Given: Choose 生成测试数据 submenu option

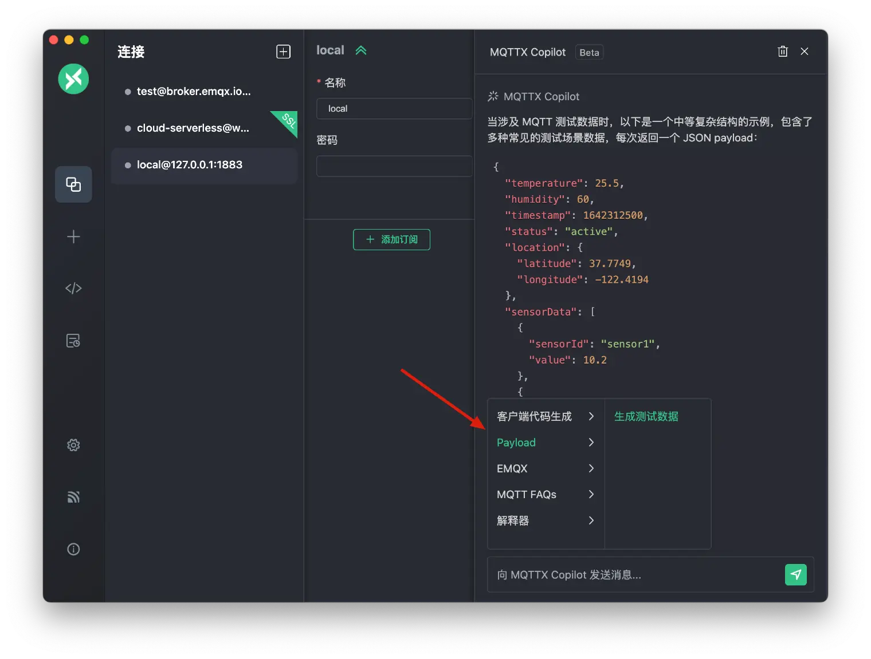Looking at the screenshot, I should tap(646, 416).
